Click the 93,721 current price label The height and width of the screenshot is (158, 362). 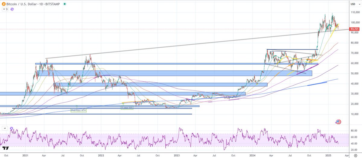(354, 29)
